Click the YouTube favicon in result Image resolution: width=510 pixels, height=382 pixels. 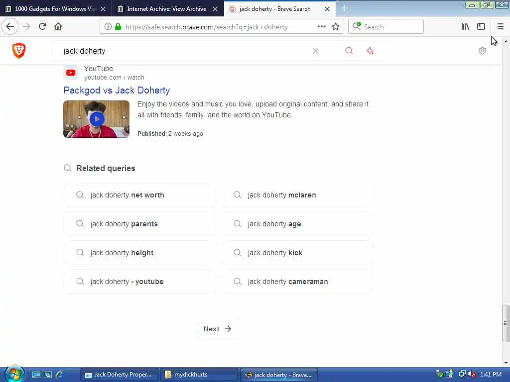coord(71,73)
